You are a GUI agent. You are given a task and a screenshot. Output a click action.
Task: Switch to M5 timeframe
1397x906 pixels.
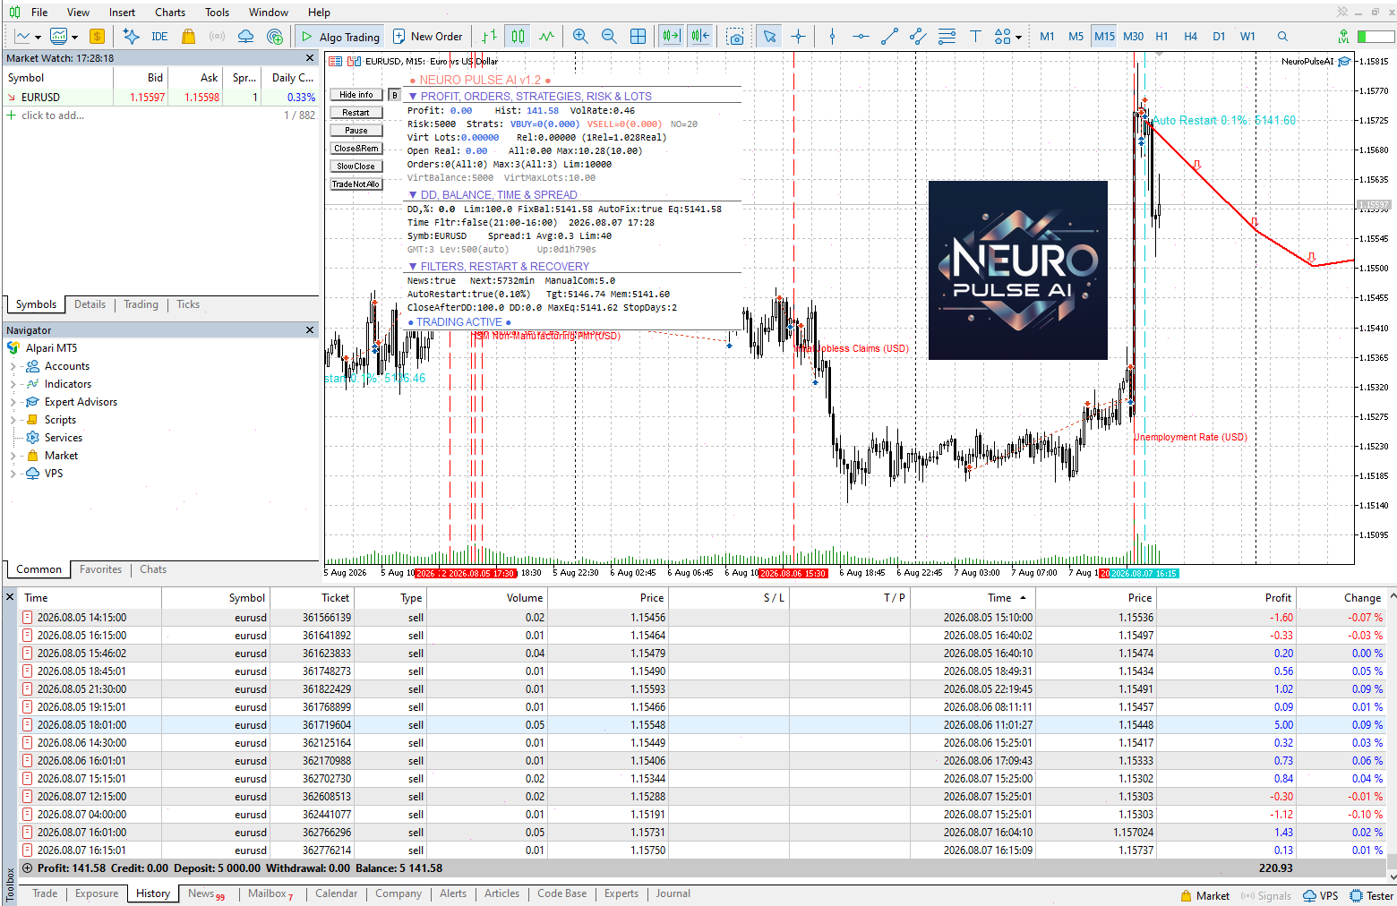tap(1076, 37)
